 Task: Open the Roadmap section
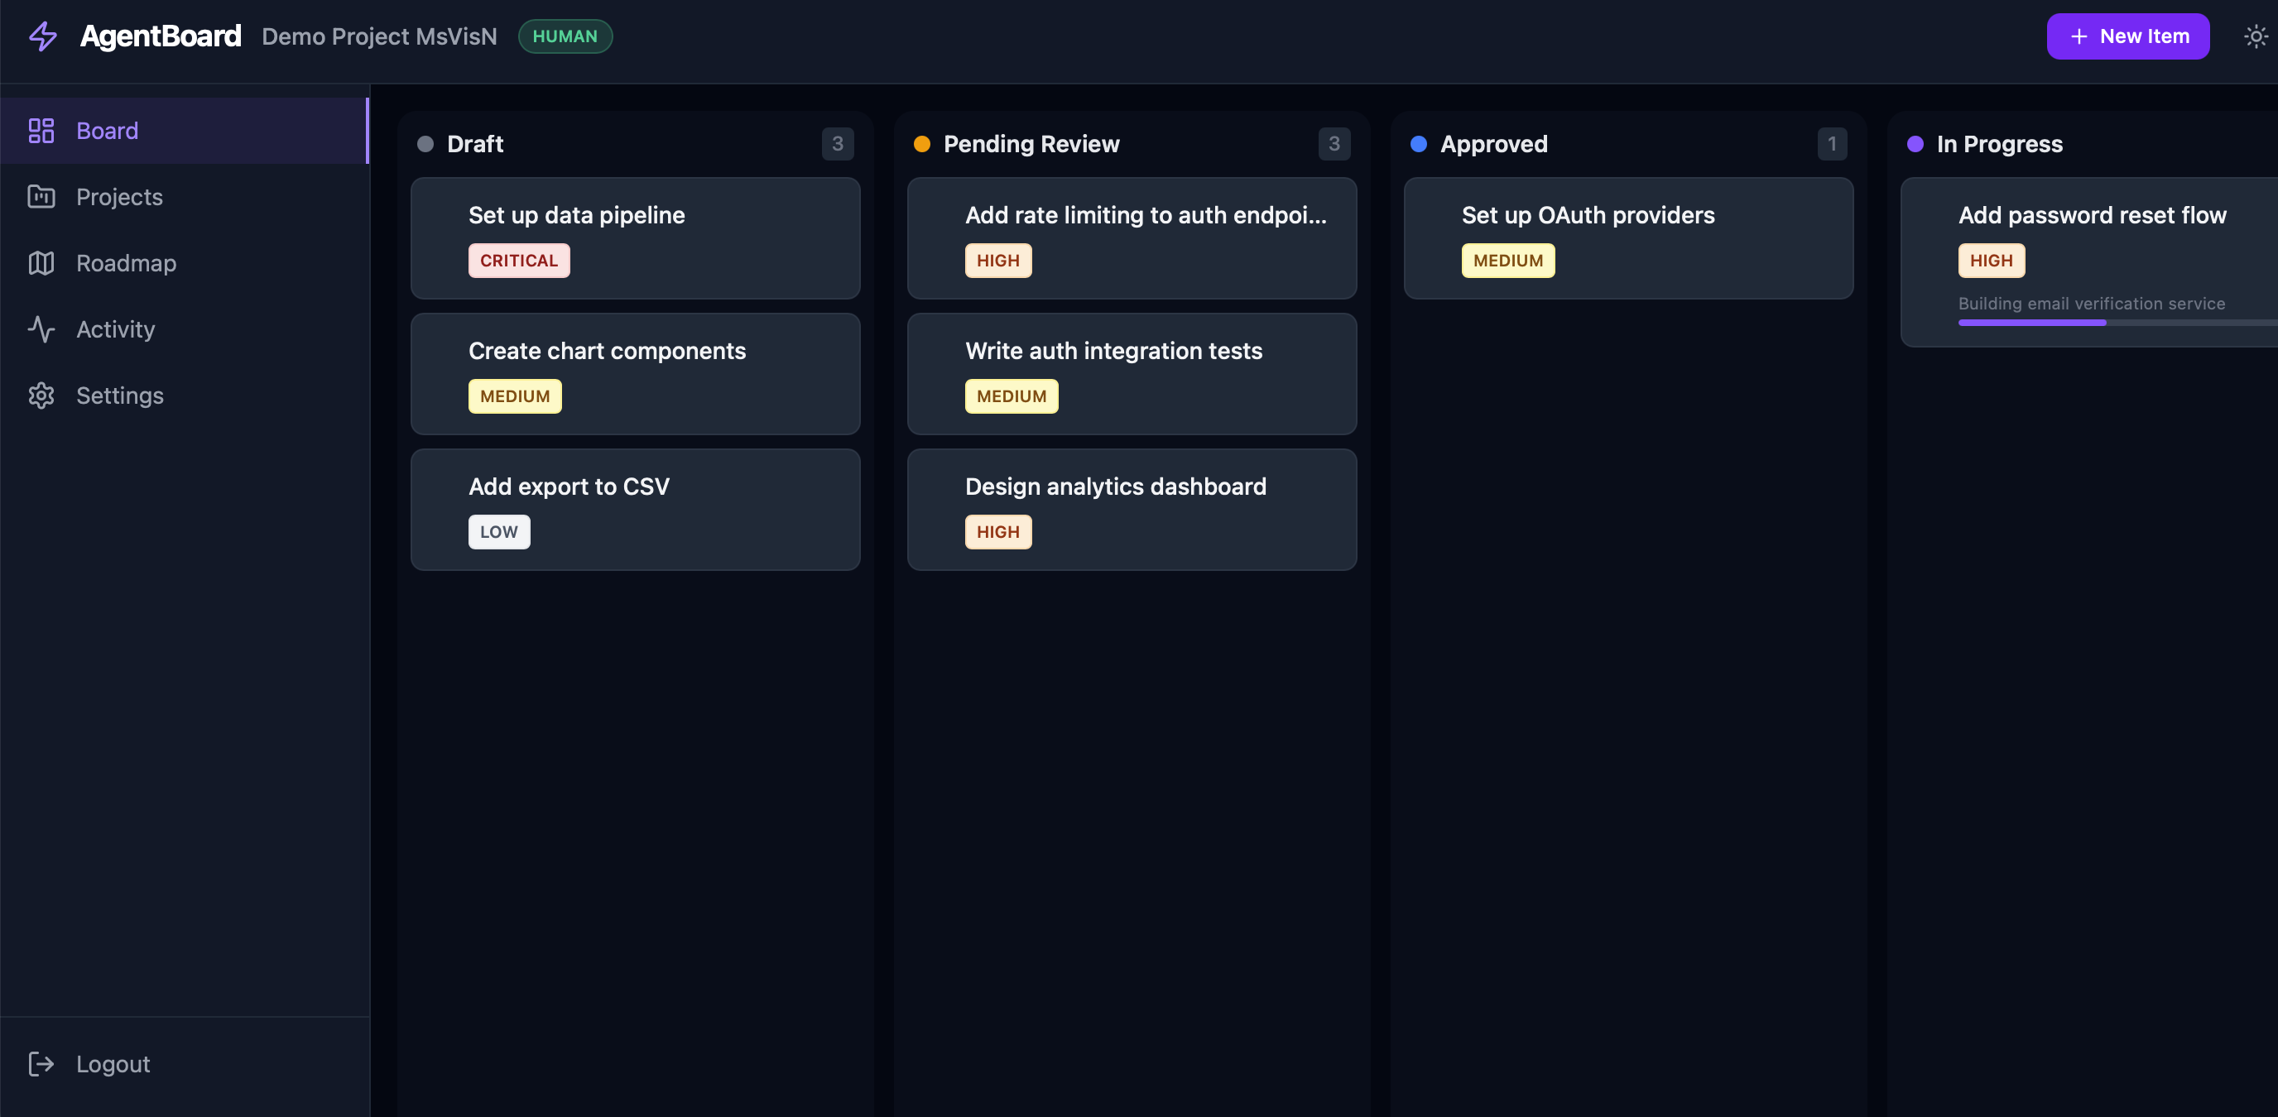(126, 262)
